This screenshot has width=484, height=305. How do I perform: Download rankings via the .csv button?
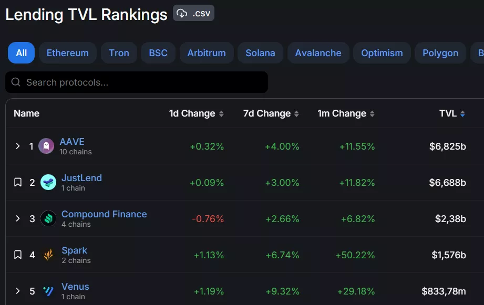193,13
